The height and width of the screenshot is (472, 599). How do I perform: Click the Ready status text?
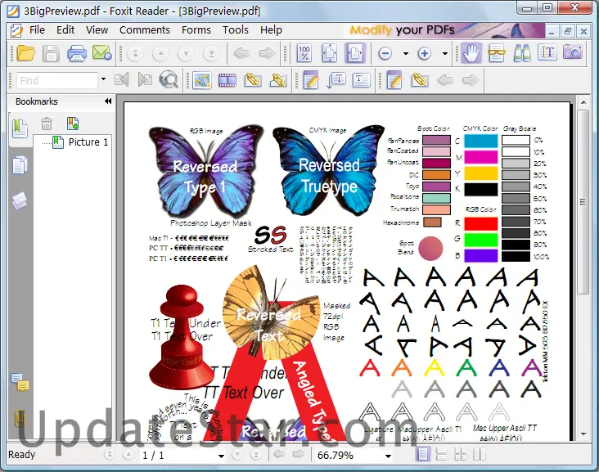pos(22,455)
